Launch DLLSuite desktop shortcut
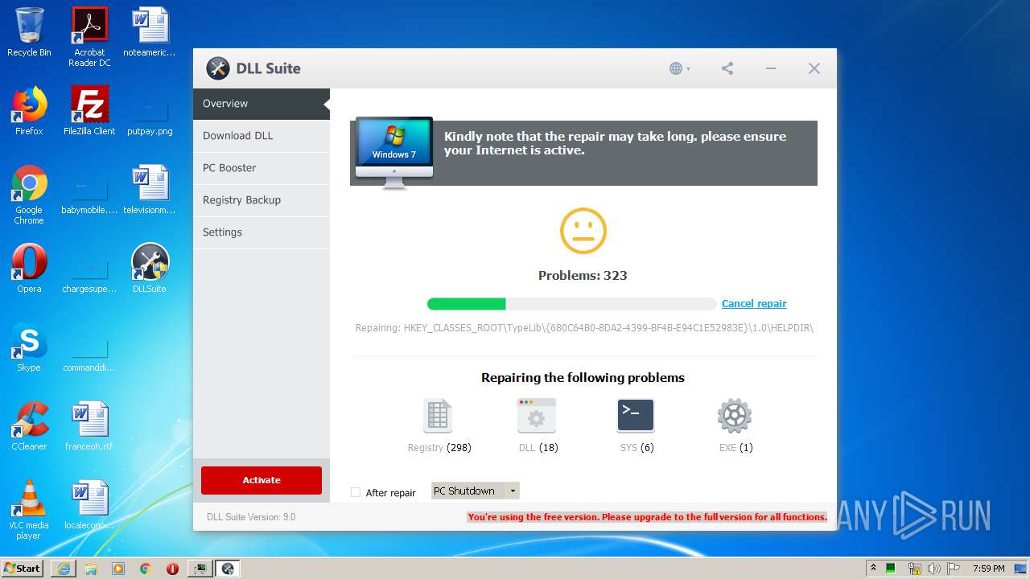 (150, 269)
